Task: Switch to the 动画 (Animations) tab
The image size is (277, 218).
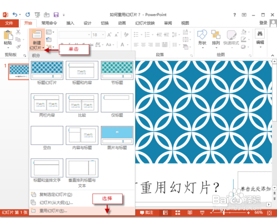Action: coord(122,23)
